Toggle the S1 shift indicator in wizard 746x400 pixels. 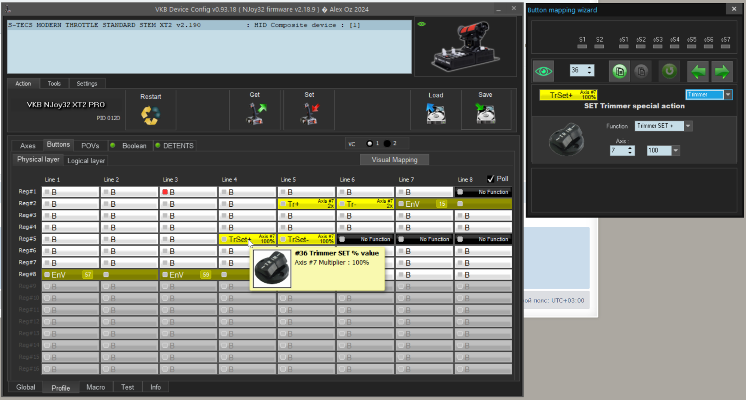(582, 46)
